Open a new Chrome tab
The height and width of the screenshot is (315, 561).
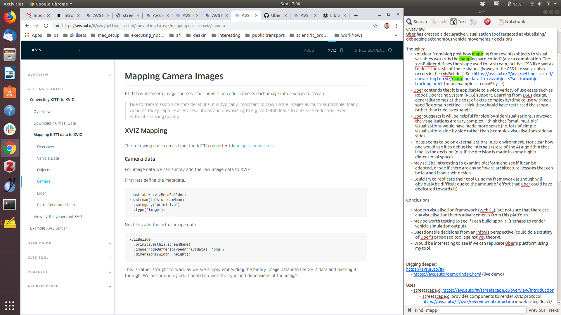click(x=356, y=15)
